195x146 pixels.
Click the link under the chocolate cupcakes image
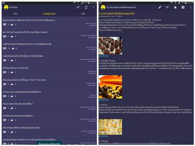click(103, 56)
